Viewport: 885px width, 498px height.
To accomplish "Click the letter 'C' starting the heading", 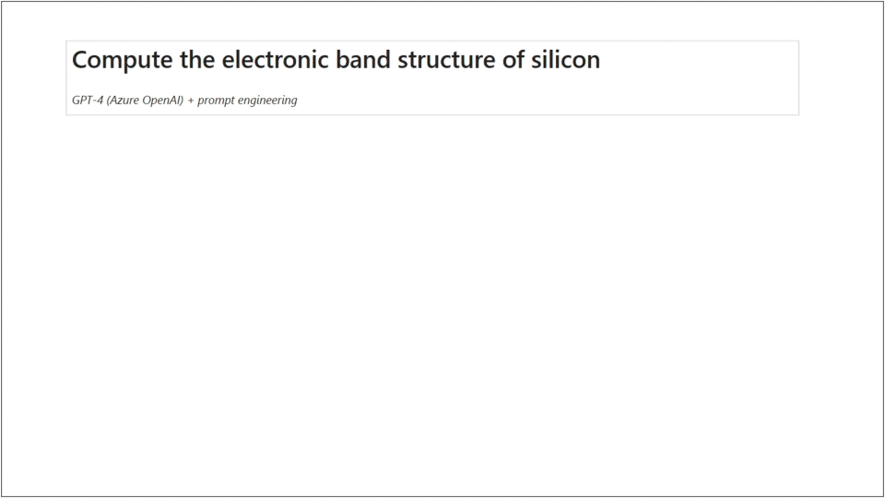I will pos(80,60).
